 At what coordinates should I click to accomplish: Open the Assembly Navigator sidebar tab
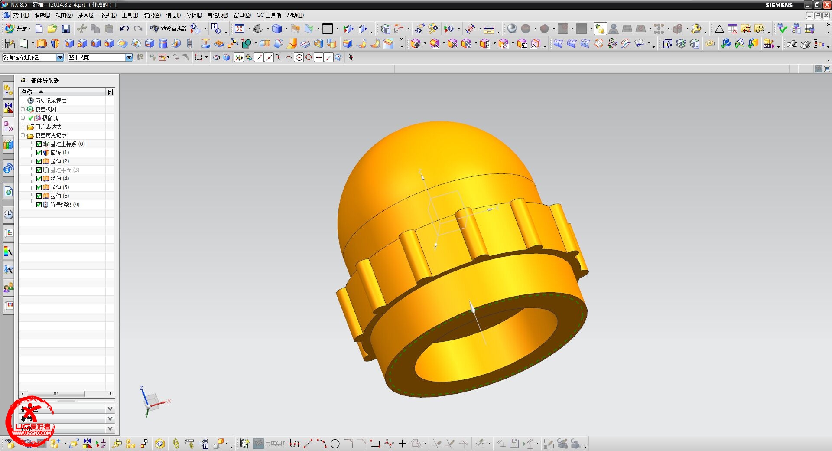pyautogui.click(x=8, y=90)
